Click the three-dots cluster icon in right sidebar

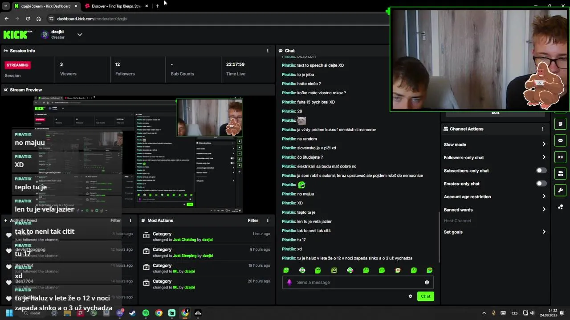pyautogui.click(x=560, y=207)
